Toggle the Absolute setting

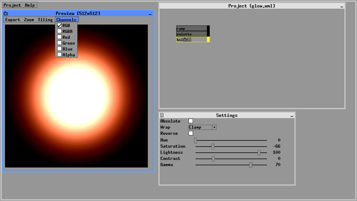click(x=191, y=121)
